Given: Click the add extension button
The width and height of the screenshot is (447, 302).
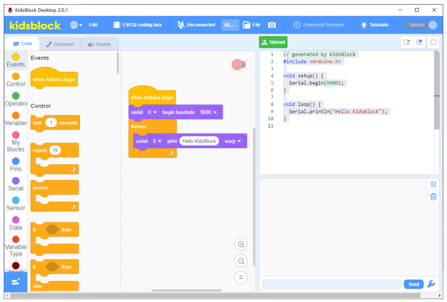Looking at the screenshot, I should (16, 282).
